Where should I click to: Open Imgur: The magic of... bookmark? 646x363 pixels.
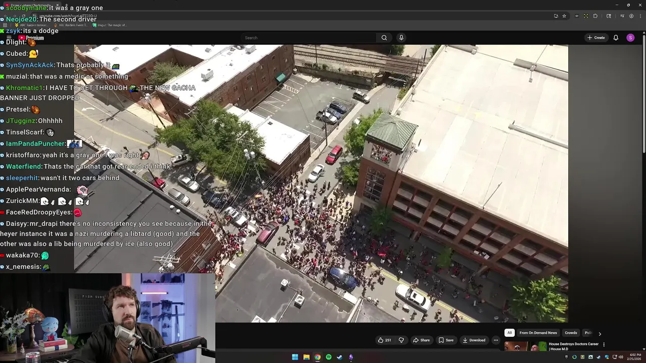coord(110,25)
